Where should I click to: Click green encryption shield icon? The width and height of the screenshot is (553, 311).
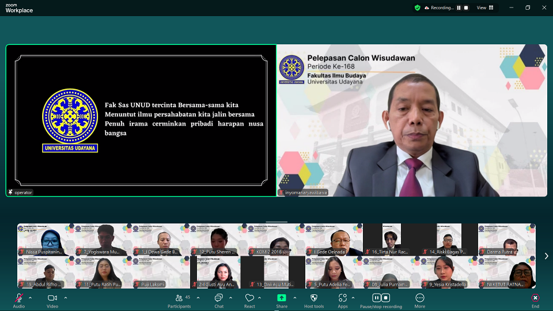click(418, 7)
